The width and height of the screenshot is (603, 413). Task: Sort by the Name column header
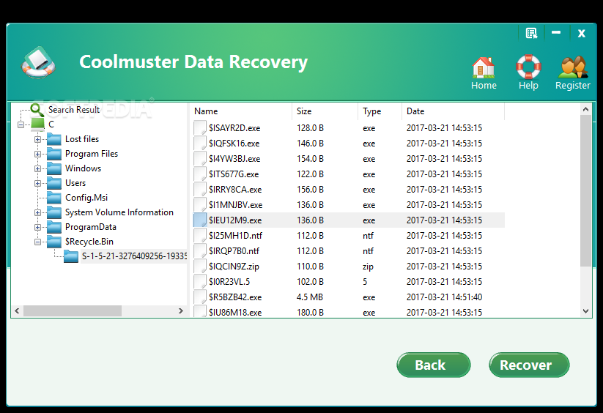click(x=241, y=111)
